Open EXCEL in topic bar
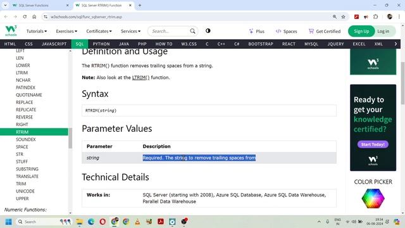 [x=359, y=44]
